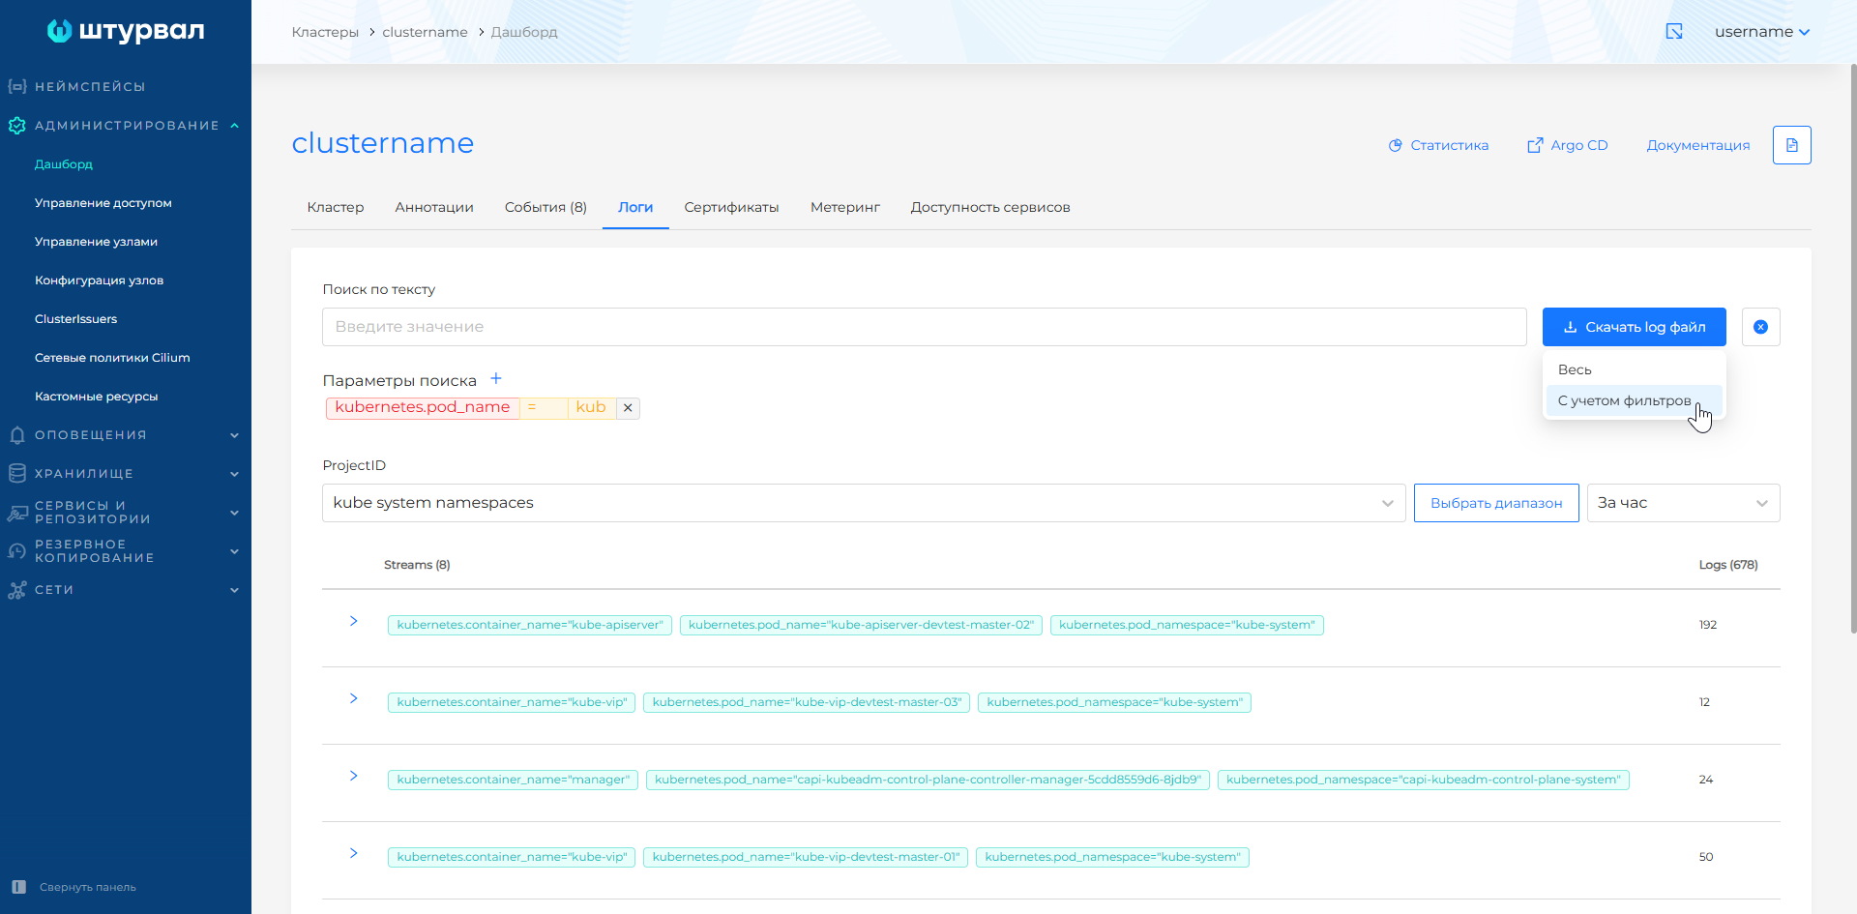Viewport: 1857px width, 914px height.
Task: Open Argo CD external link
Action: coord(1567,145)
